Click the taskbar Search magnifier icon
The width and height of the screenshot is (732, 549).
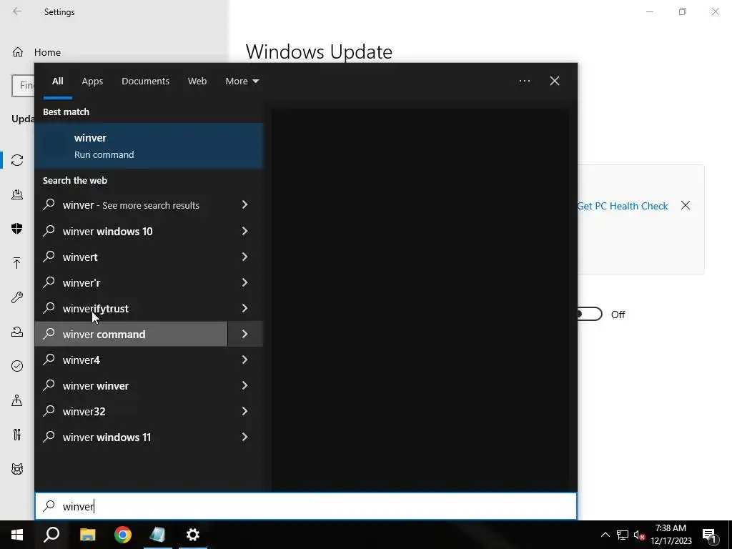51,535
